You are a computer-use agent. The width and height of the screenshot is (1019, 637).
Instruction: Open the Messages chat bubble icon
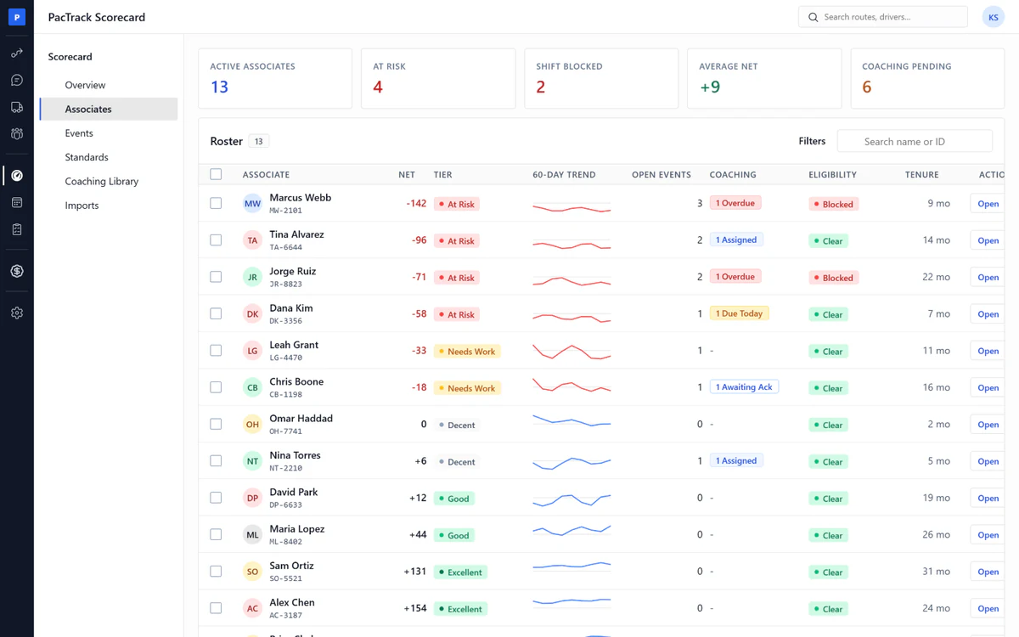(x=17, y=81)
